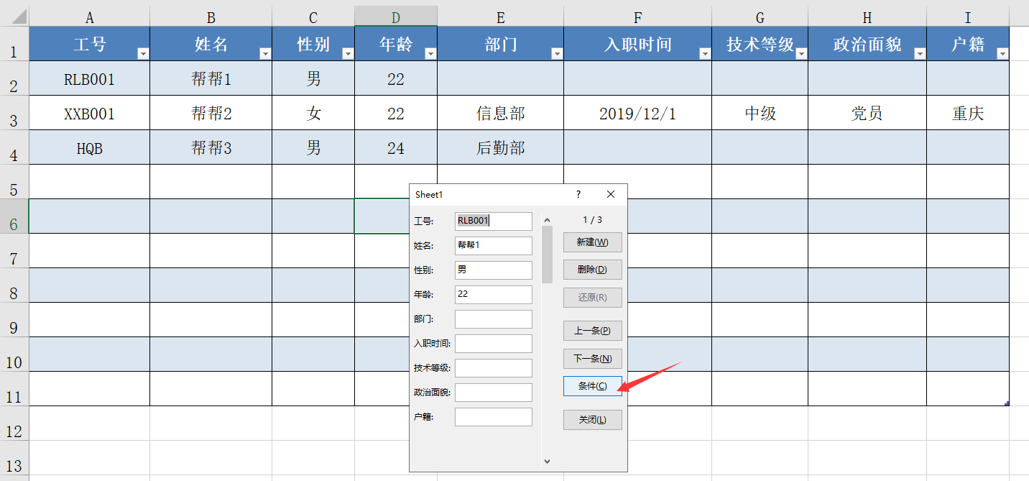Select cell containing 帮帮1
The width and height of the screenshot is (1029, 481).
(x=211, y=78)
